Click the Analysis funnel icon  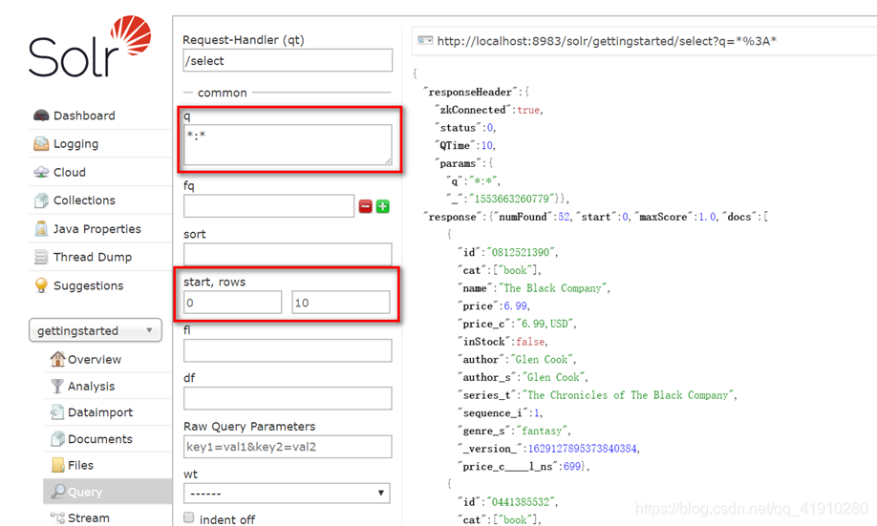click(57, 386)
